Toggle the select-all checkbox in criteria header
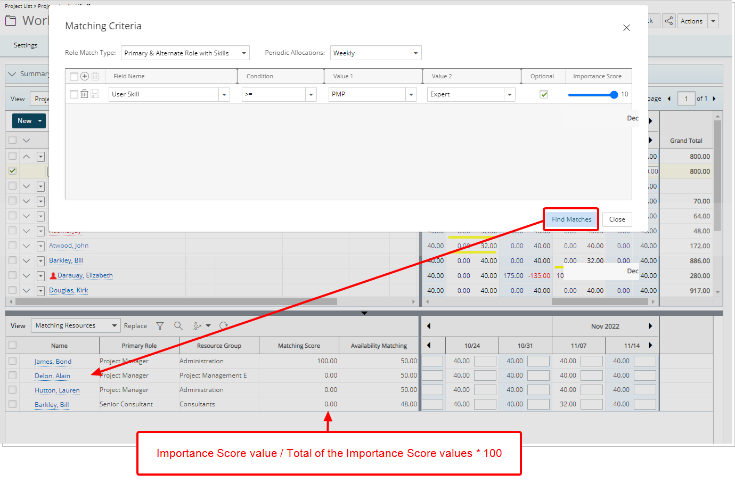The image size is (735, 482). pos(74,77)
